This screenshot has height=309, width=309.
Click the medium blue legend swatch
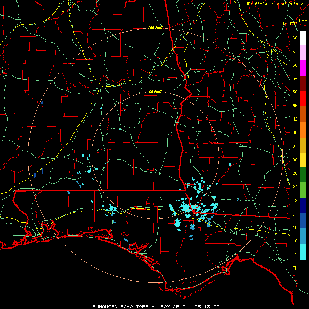(303, 221)
